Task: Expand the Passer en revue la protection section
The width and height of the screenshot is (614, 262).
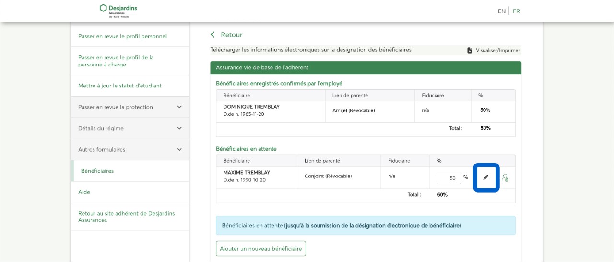Action: [x=179, y=107]
